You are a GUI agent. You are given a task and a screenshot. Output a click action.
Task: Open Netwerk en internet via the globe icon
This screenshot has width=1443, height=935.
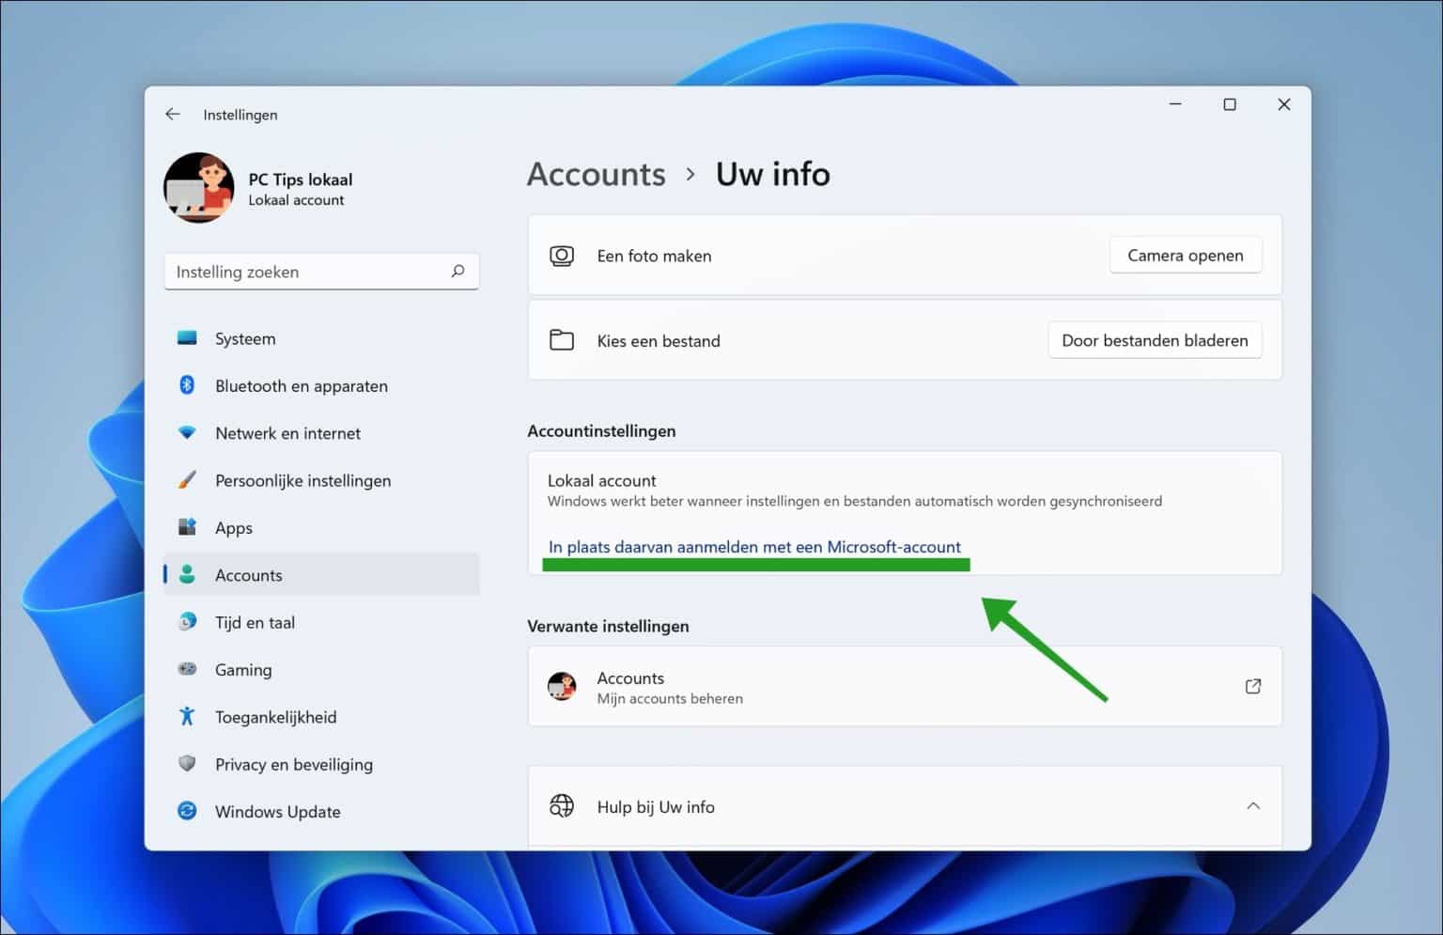pos(187,432)
